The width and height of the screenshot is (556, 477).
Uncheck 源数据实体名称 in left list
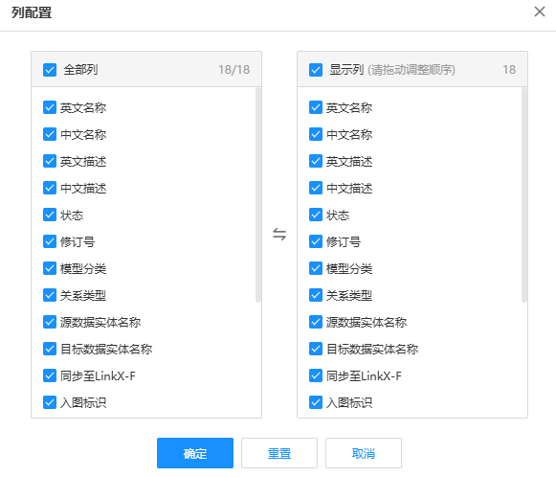[50, 322]
